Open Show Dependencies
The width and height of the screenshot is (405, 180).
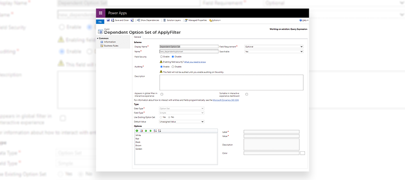point(148,20)
